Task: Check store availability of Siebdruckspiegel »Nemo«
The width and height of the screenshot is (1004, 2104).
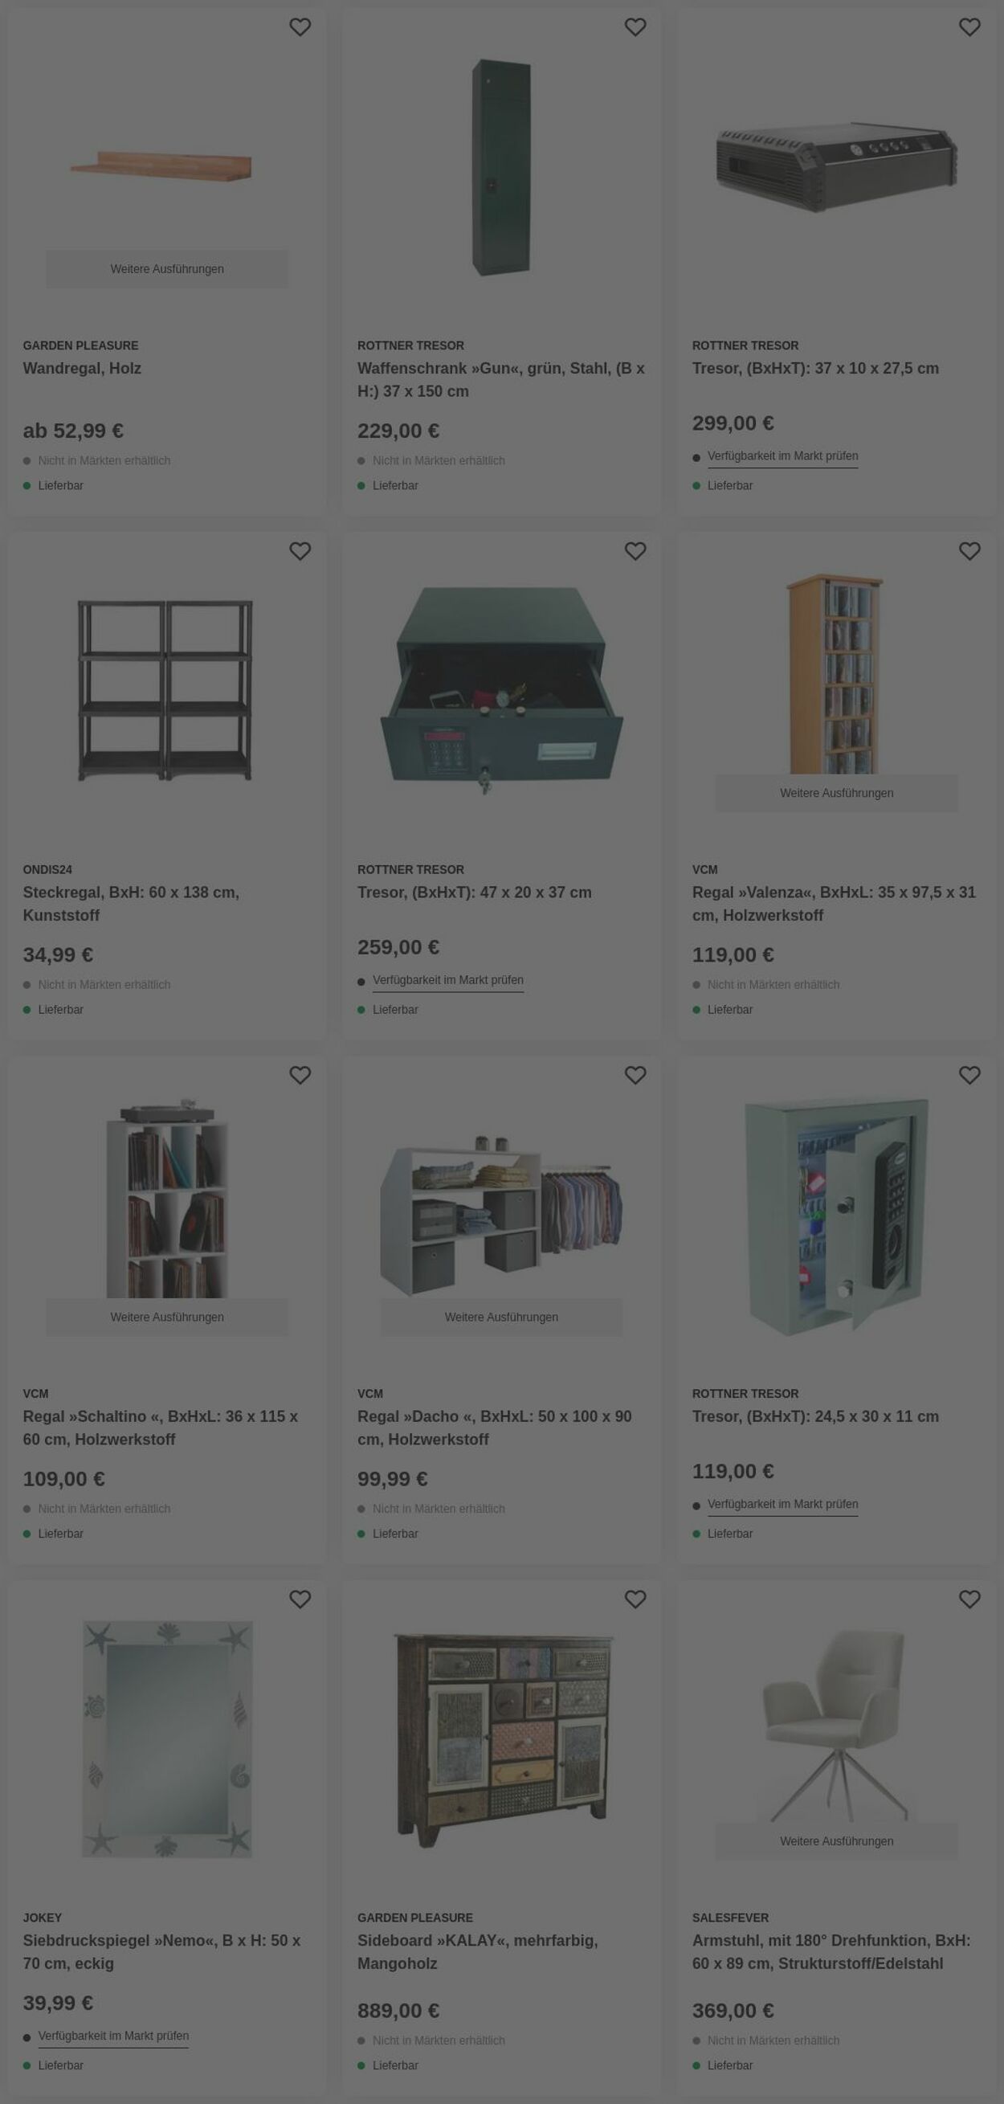Action: tap(113, 2037)
